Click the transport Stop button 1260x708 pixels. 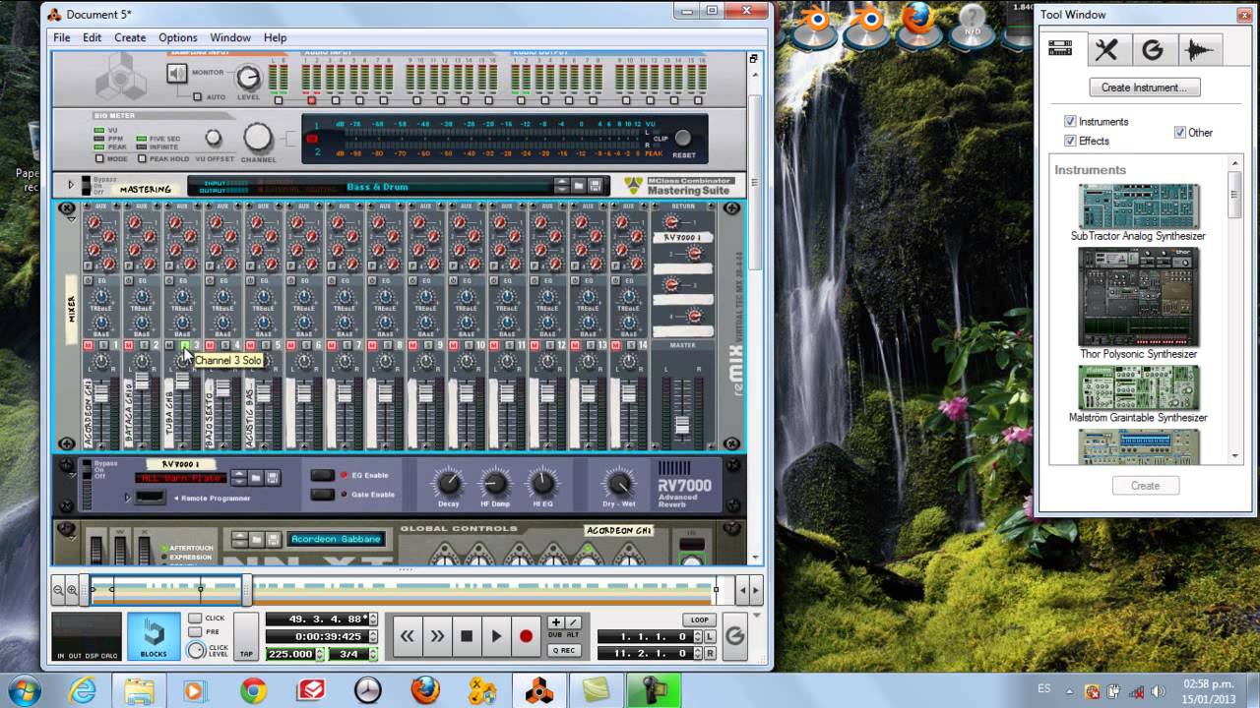467,636
